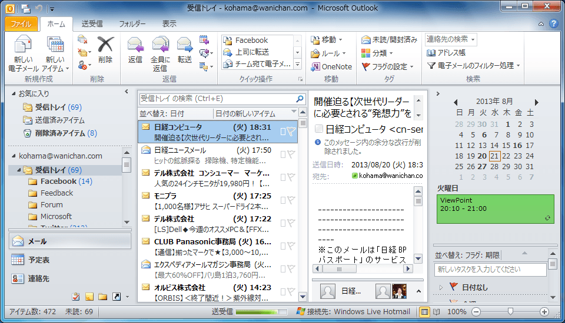Expand the No Date (日付なし) task group
Image resolution: width=565 pixels, height=323 pixels.
[x=440, y=287]
